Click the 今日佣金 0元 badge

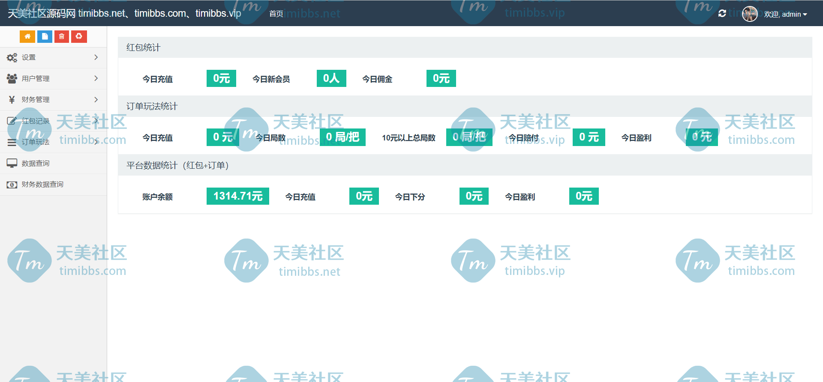441,78
